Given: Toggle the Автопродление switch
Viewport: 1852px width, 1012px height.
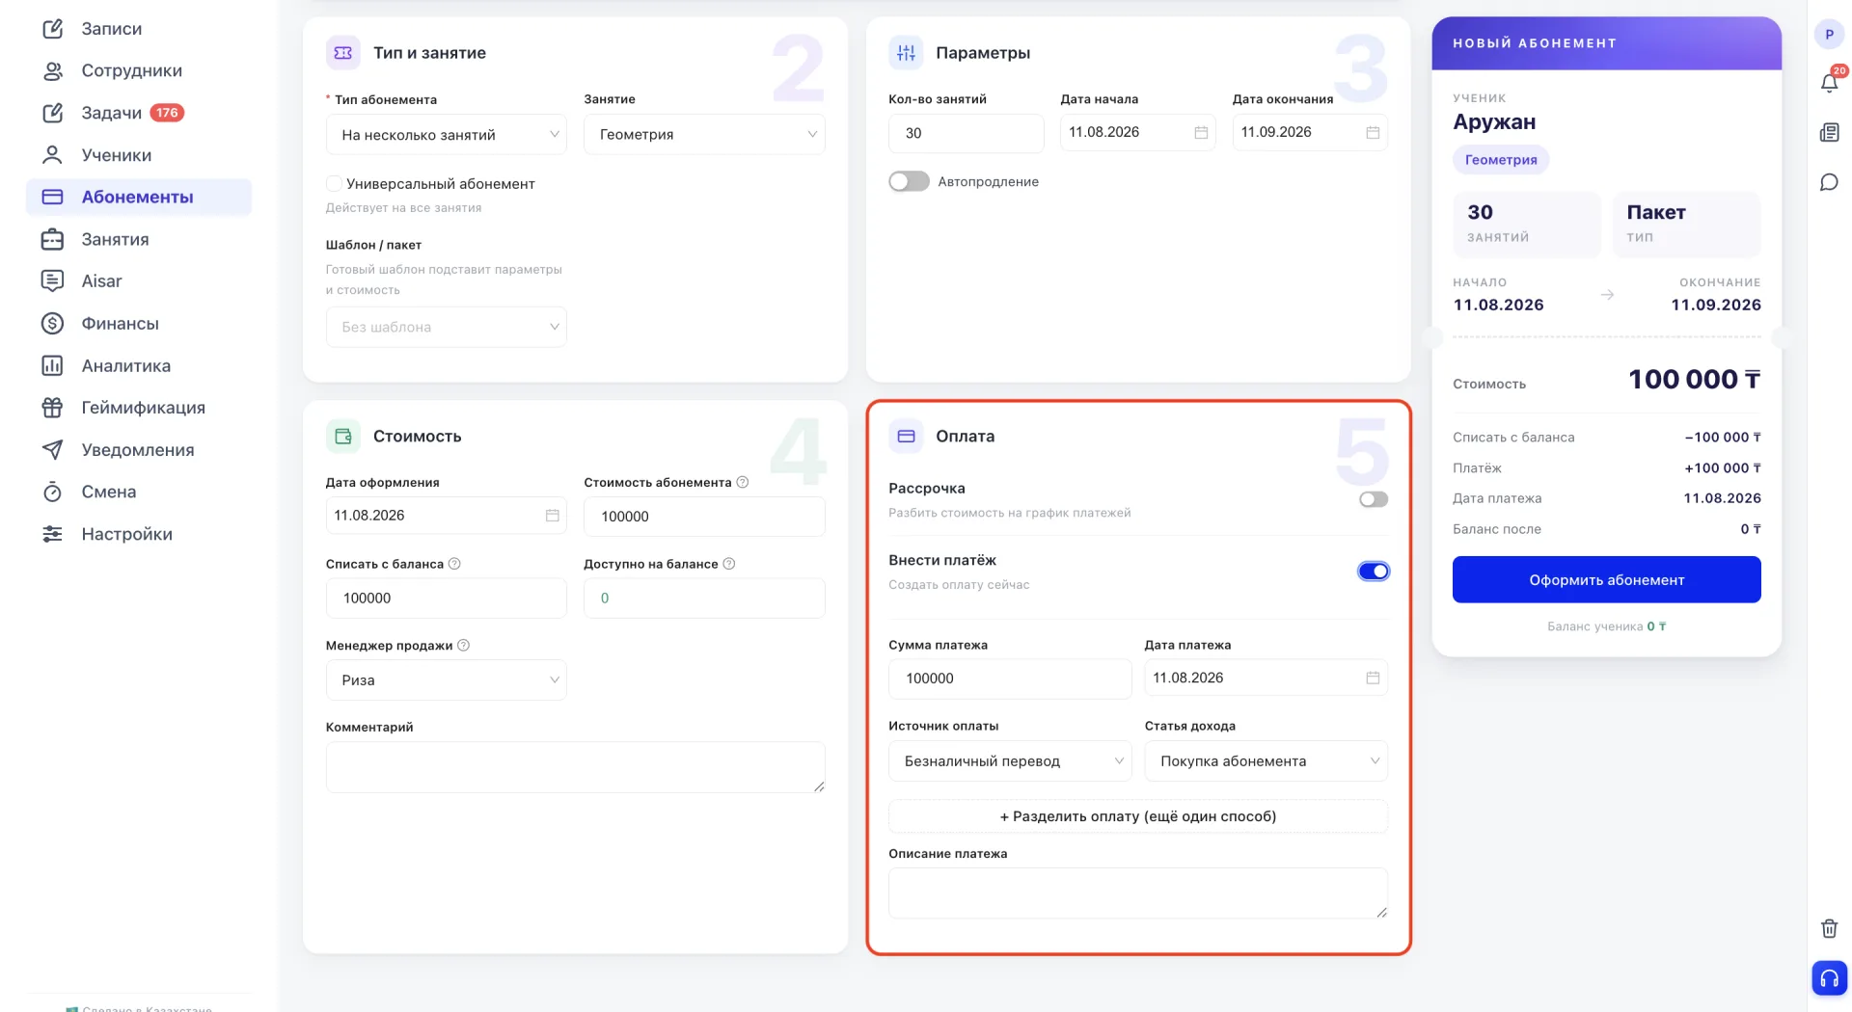Looking at the screenshot, I should pos(909,181).
